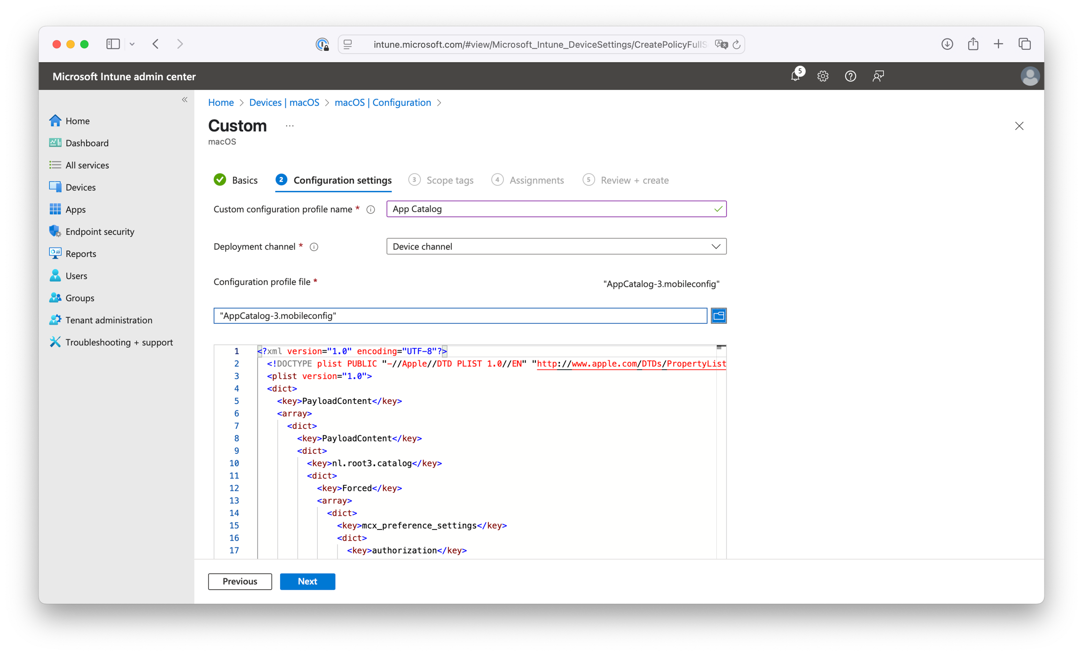Click the macOS | Configuration breadcrumb
Image resolution: width=1083 pixels, height=655 pixels.
(383, 103)
